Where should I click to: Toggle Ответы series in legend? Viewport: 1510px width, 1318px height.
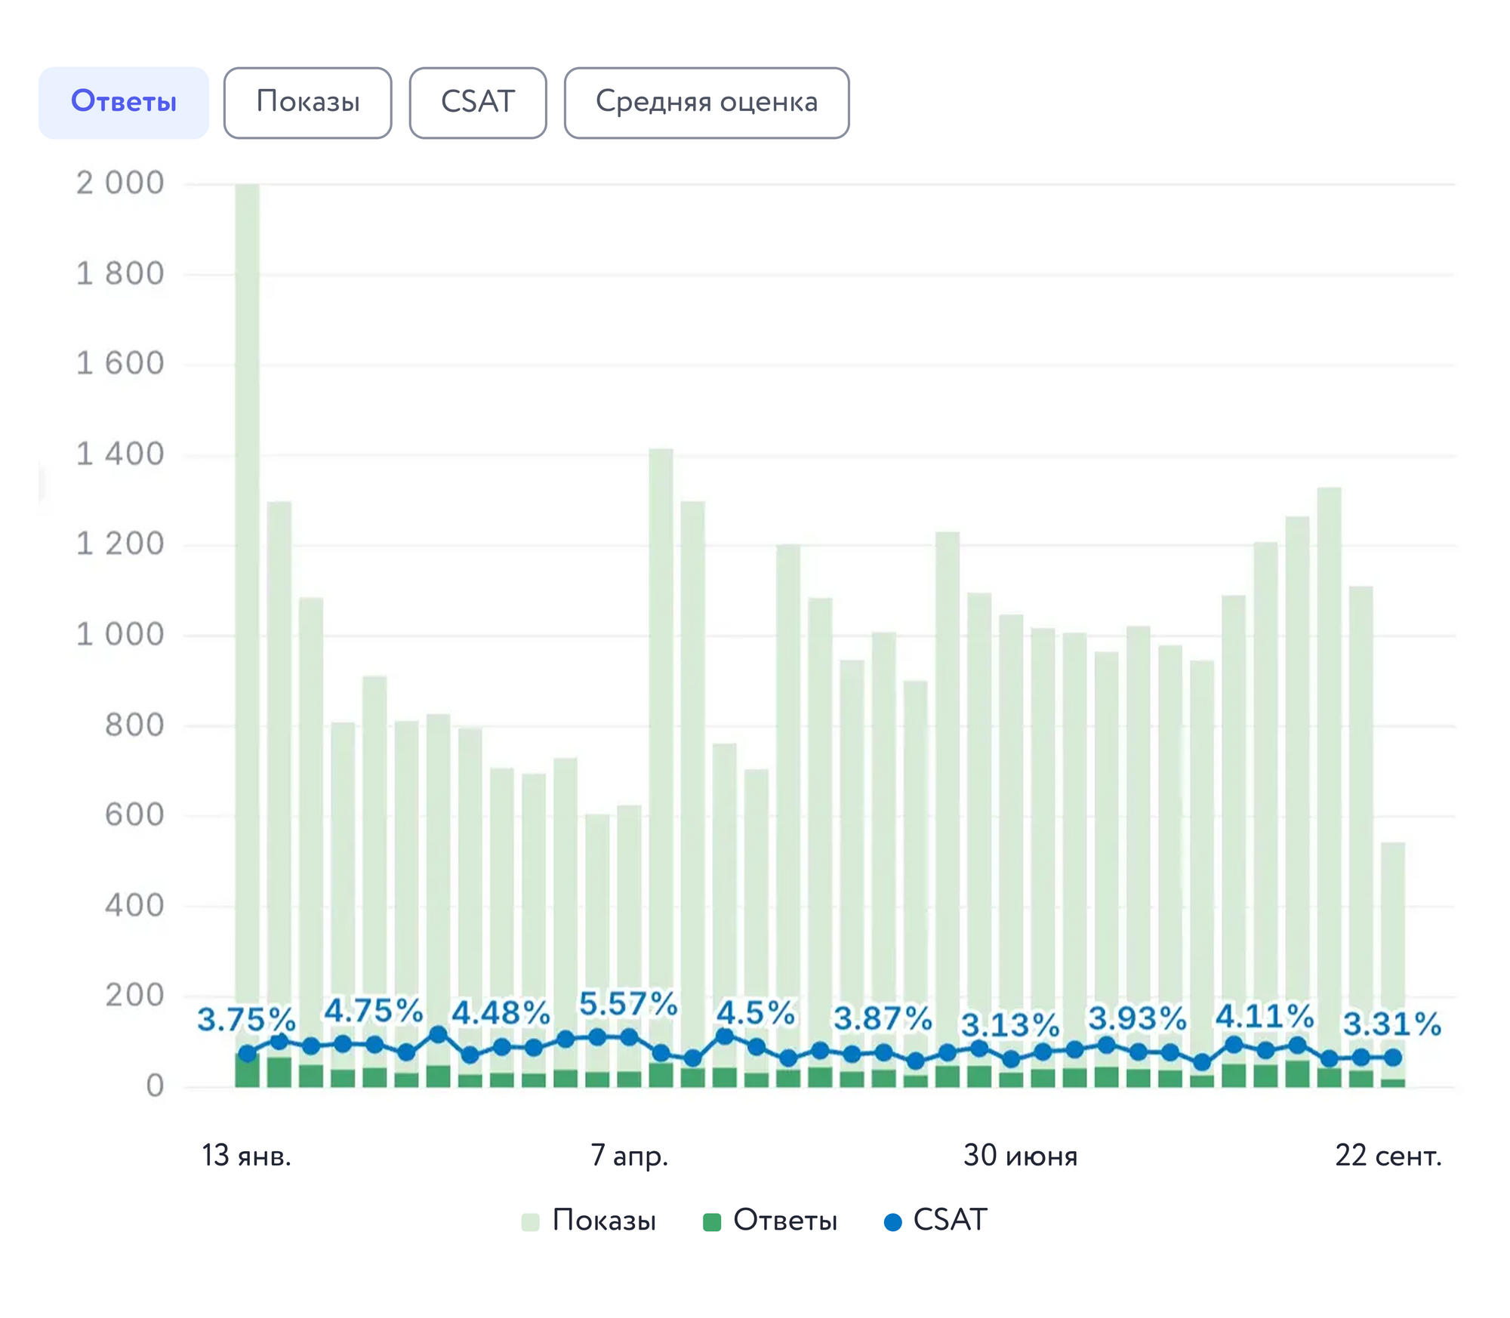(x=785, y=1220)
